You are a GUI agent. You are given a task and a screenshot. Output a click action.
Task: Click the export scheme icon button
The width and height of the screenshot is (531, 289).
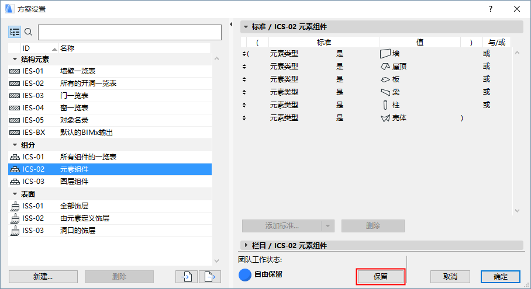tap(210, 277)
